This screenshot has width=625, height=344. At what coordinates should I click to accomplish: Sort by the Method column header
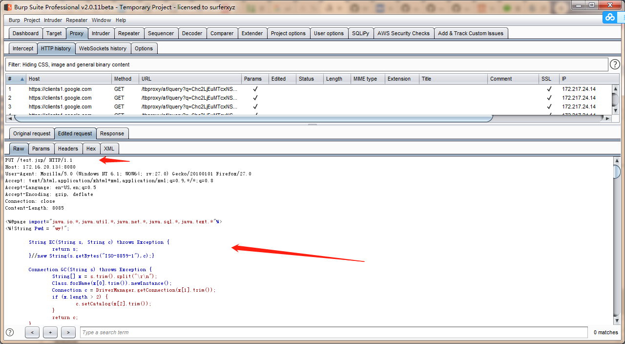[x=125, y=79]
